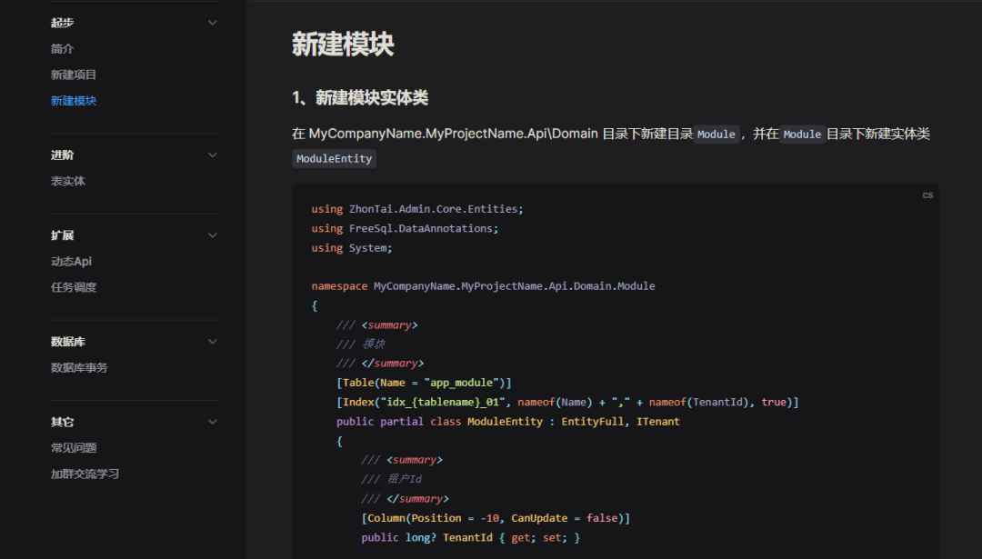Image resolution: width=982 pixels, height=559 pixels.
Task: Click the namespace declaration line
Action: point(483,286)
